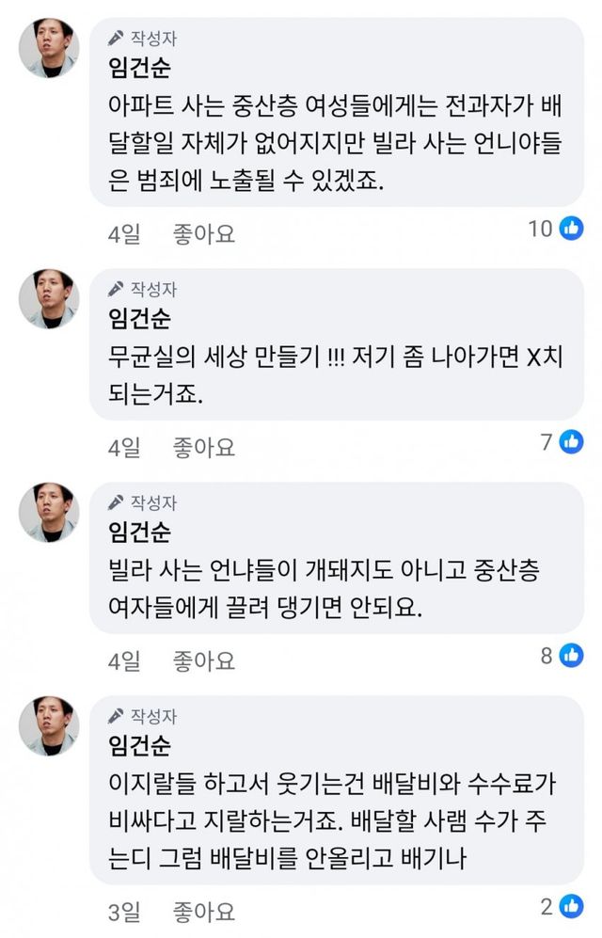This screenshot has height=938, width=602.
Task: Click the author pencil icon in third comment
Action: [x=117, y=502]
